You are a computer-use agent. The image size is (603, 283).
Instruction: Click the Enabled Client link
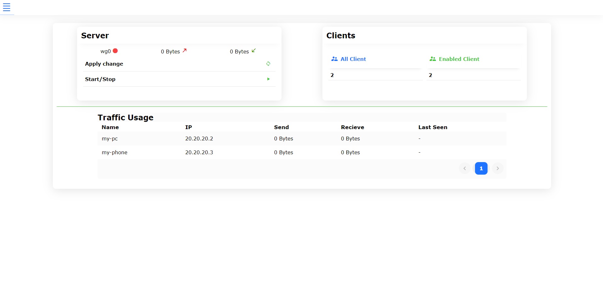(x=459, y=59)
